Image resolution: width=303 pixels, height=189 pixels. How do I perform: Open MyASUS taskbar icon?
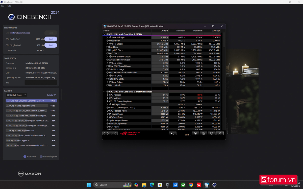(175, 185)
